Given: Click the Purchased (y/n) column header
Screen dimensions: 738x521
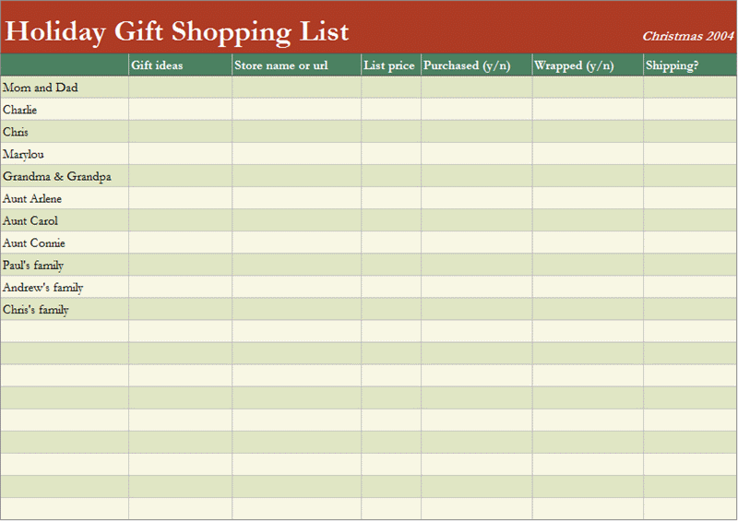Looking at the screenshot, I should (477, 65).
